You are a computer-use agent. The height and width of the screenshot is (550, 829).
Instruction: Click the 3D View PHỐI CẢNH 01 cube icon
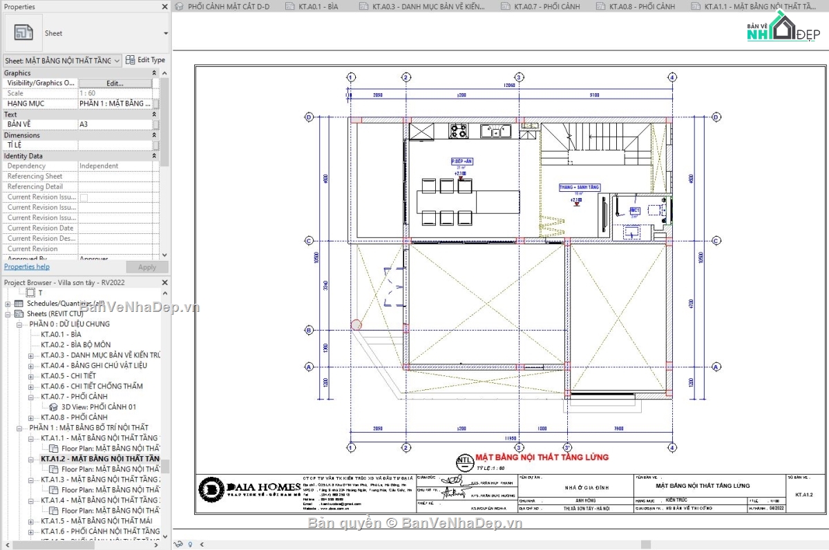(x=55, y=407)
